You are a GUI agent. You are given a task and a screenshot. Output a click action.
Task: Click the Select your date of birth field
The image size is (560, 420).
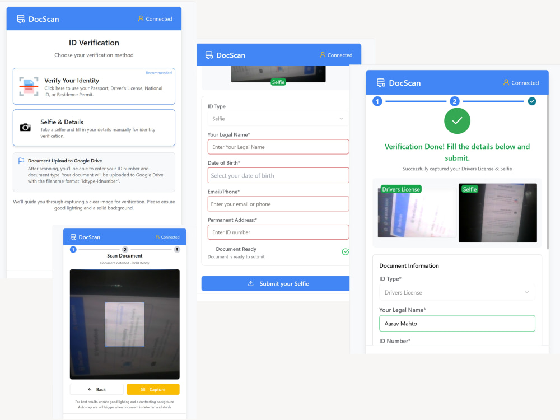point(278,175)
